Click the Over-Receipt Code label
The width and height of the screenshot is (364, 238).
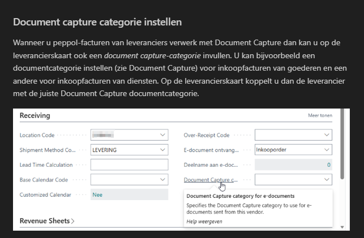click(x=207, y=136)
